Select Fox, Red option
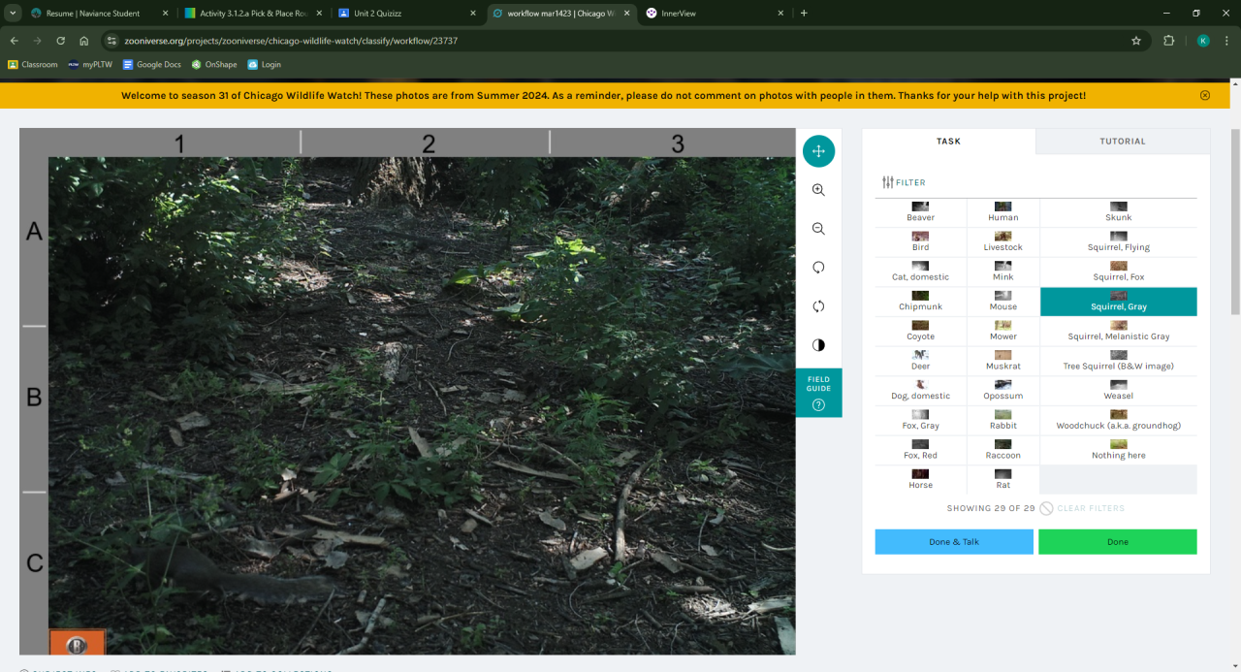The height and width of the screenshot is (672, 1241). [x=920, y=450]
